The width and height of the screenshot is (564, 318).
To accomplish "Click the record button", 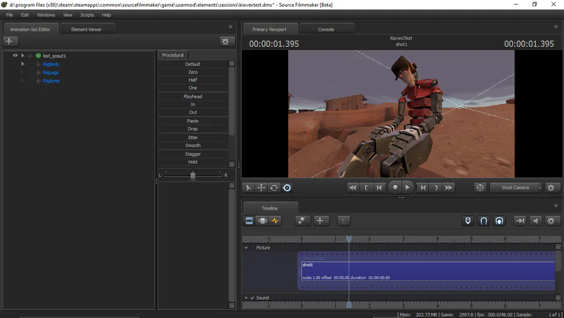I will pos(395,187).
